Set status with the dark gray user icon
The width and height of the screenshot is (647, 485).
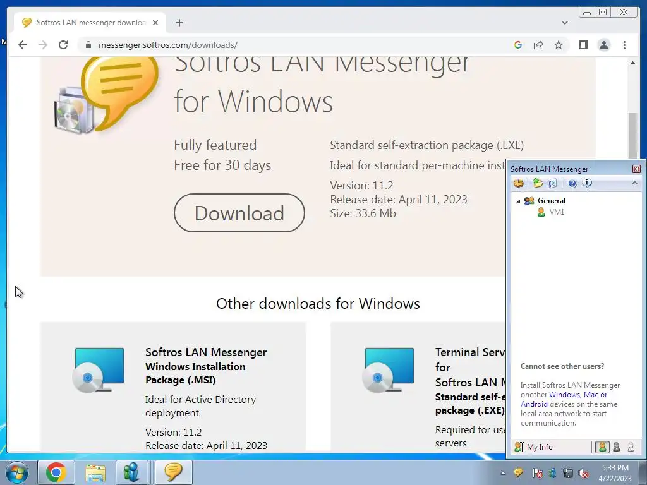pyautogui.click(x=617, y=447)
